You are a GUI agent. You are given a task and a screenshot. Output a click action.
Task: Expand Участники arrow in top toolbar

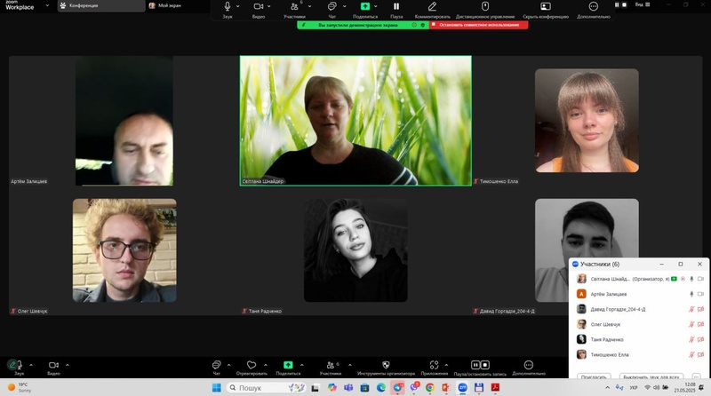(309, 6)
